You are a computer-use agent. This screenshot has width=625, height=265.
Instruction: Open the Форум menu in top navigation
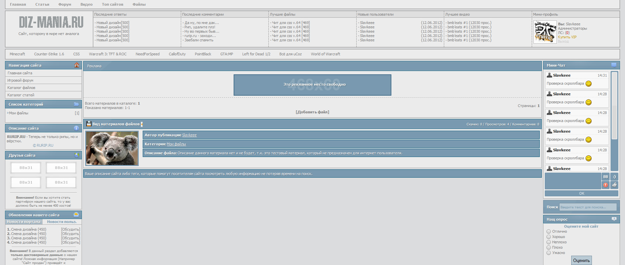pyautogui.click(x=65, y=4)
